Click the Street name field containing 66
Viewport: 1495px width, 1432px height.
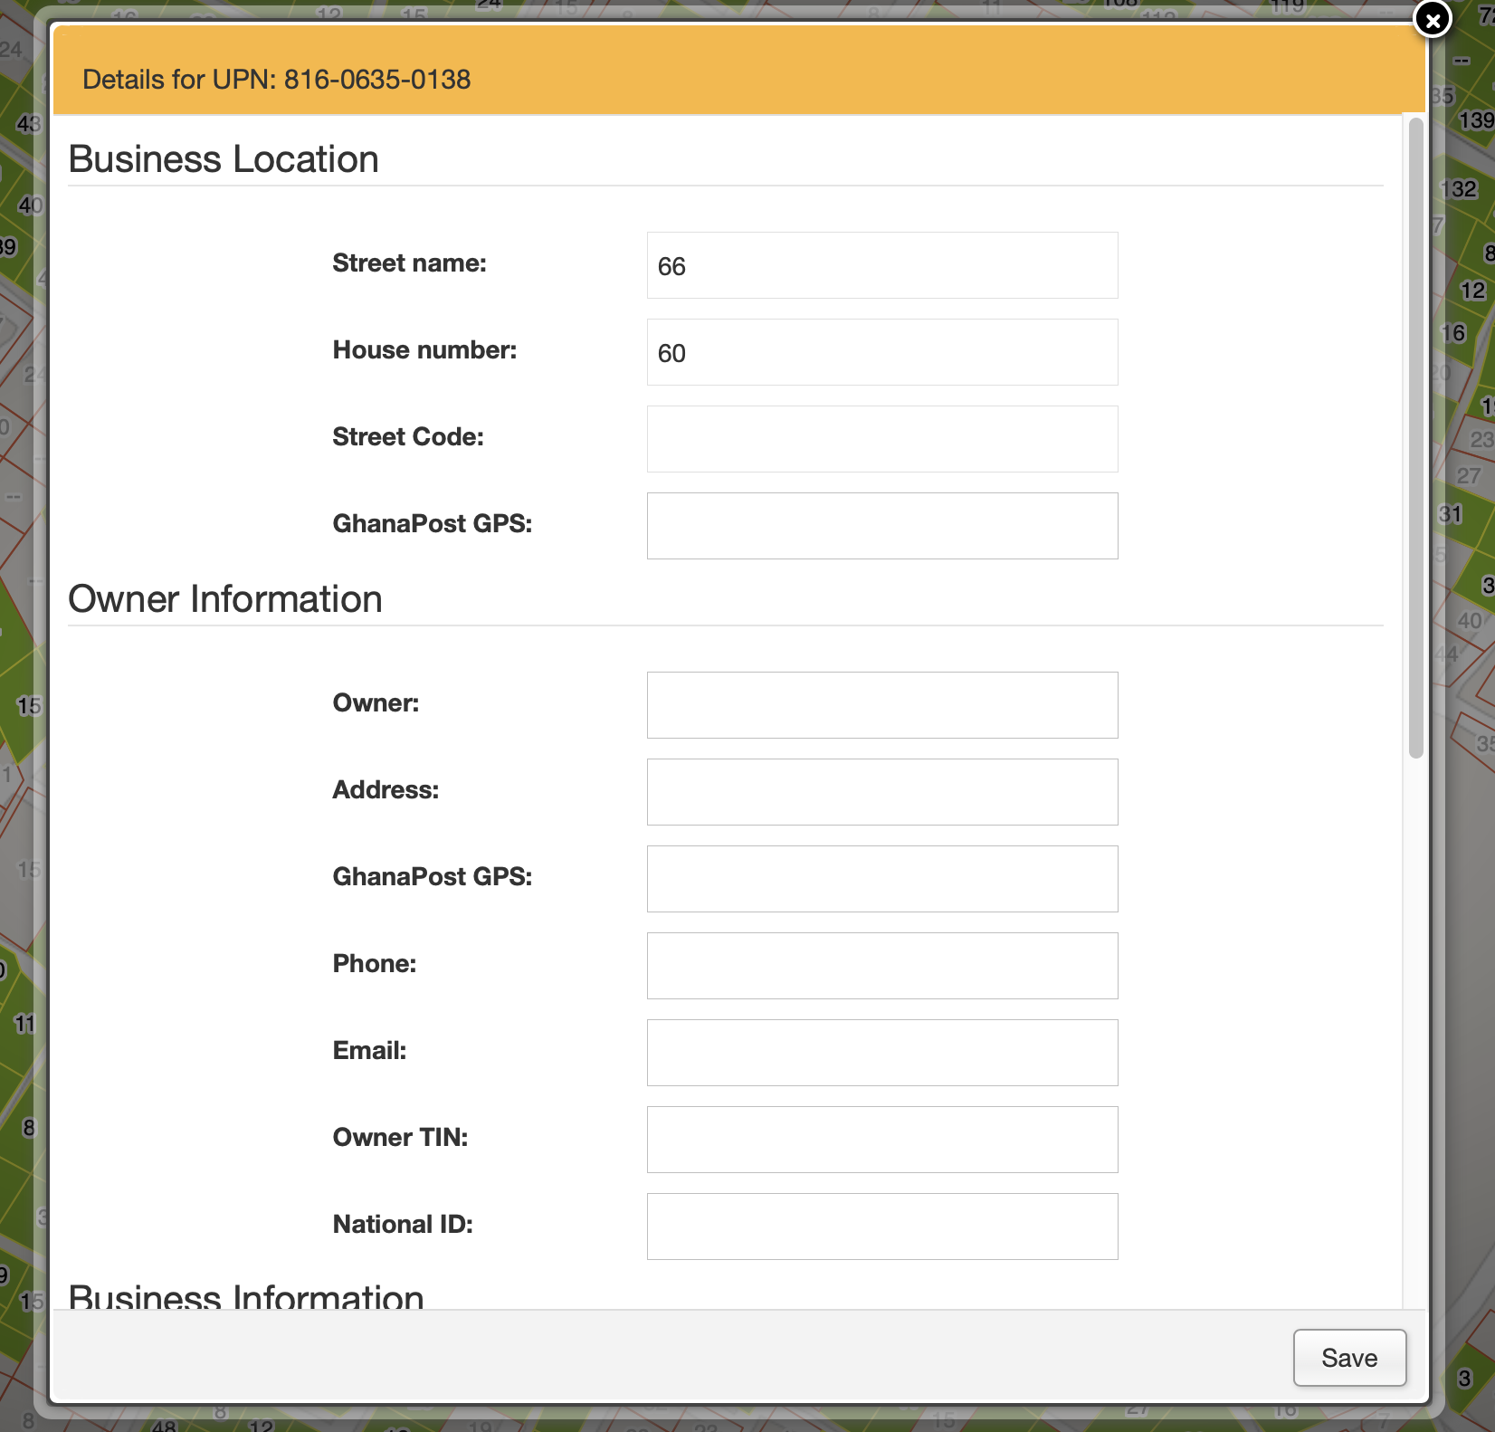point(881,266)
